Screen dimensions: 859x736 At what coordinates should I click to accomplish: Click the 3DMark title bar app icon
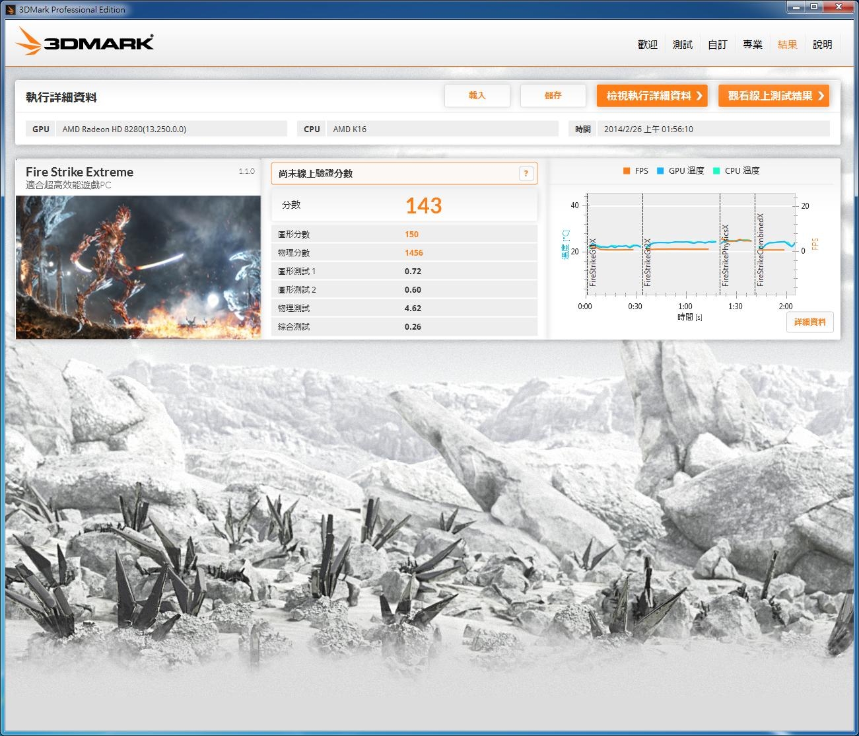tap(10, 9)
